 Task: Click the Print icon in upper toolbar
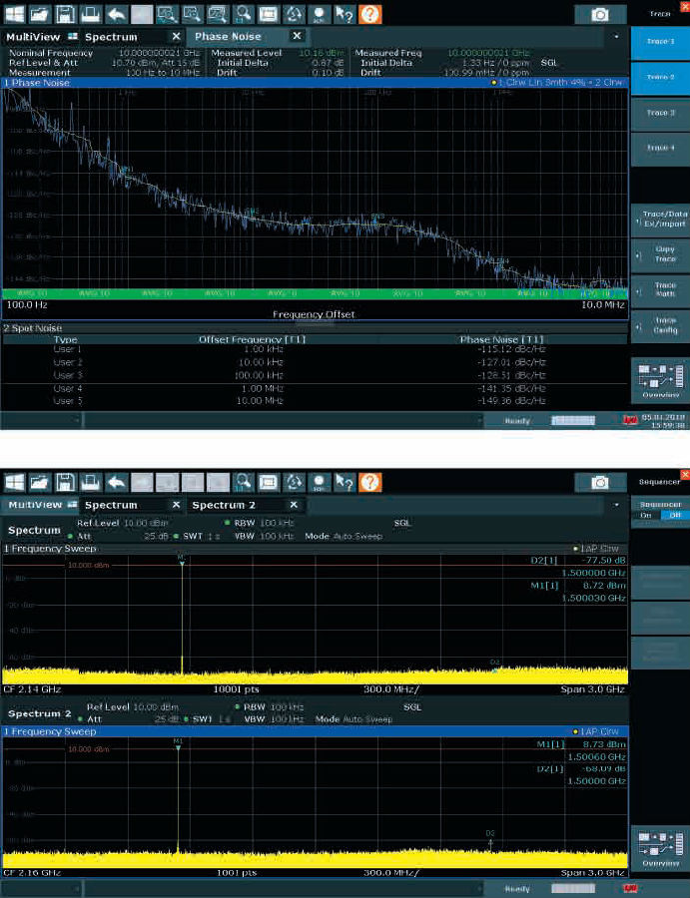click(90, 14)
